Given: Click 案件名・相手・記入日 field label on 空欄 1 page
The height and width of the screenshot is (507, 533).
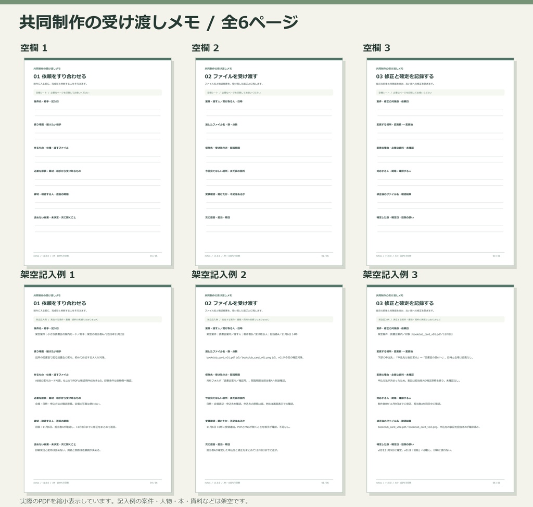Looking at the screenshot, I should (x=46, y=101).
